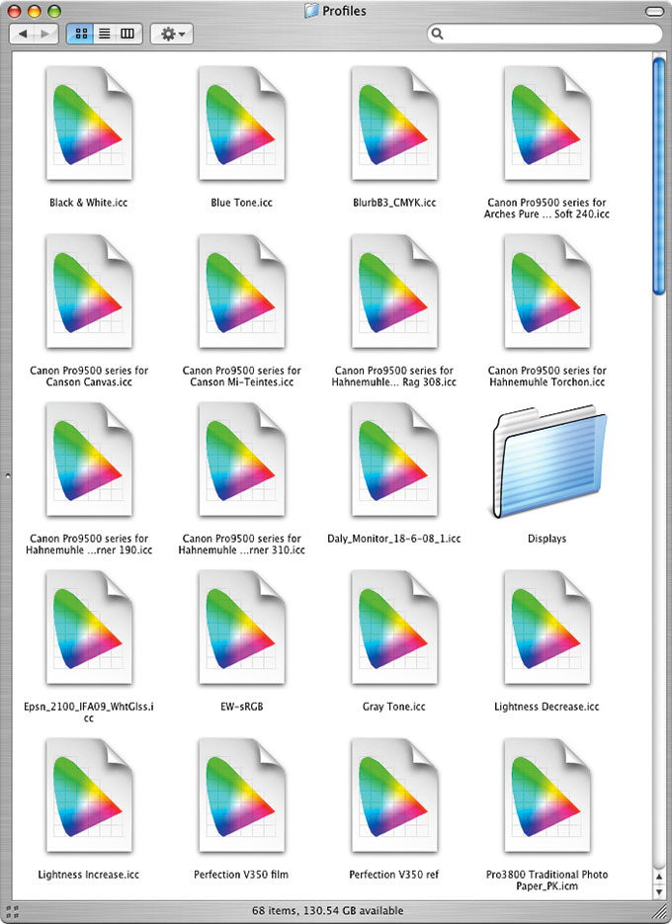Select the Displays folder icon
Screen dimensions: 672x924
click(548, 462)
